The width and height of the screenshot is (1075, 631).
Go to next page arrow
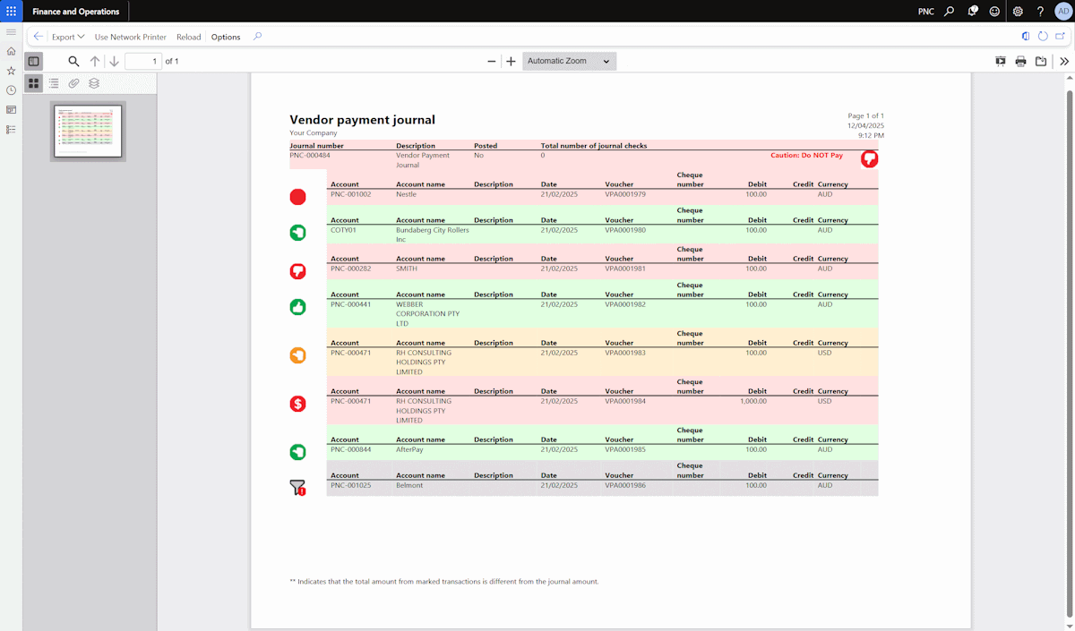pos(114,62)
